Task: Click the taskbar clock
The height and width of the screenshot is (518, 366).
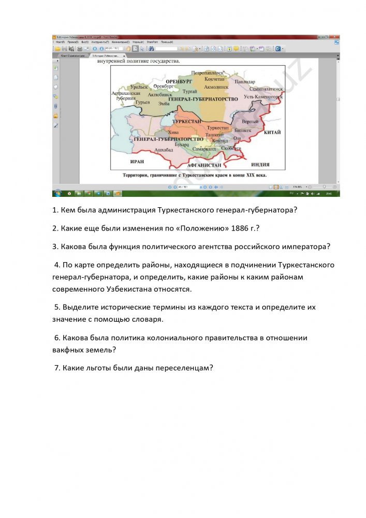Action: (329, 194)
